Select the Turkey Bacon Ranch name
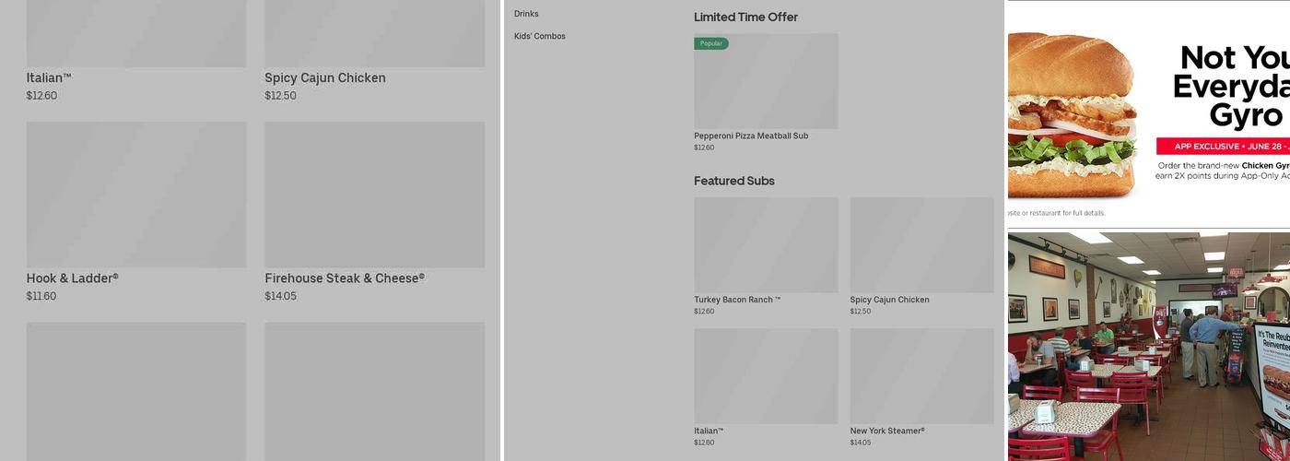The image size is (1290, 461). [x=736, y=300]
